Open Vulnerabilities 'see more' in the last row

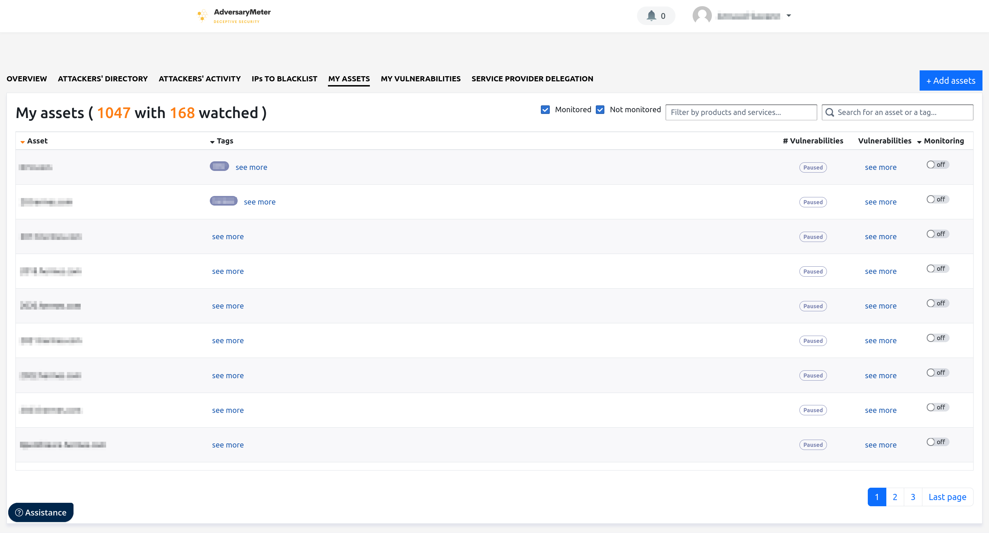880,445
